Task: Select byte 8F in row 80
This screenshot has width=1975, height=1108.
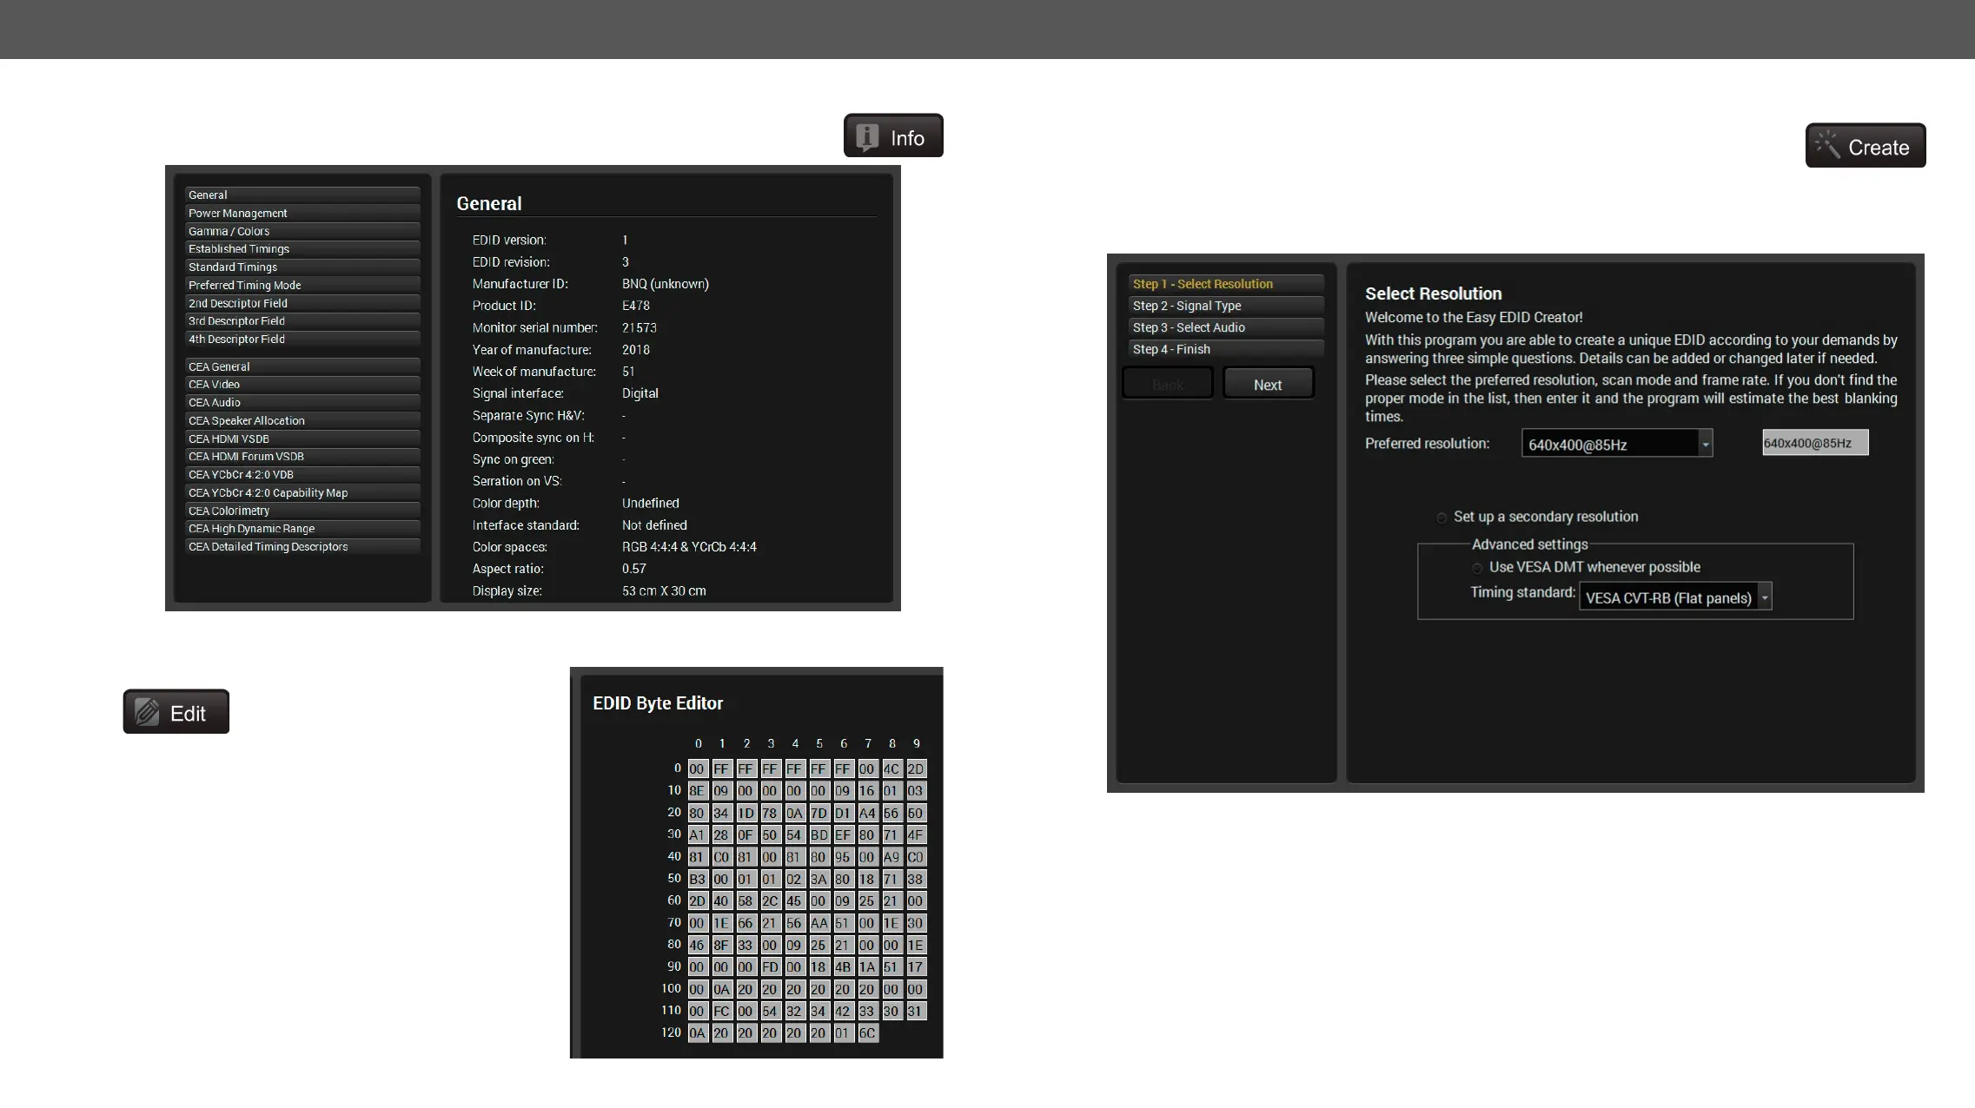Action: [x=721, y=945]
